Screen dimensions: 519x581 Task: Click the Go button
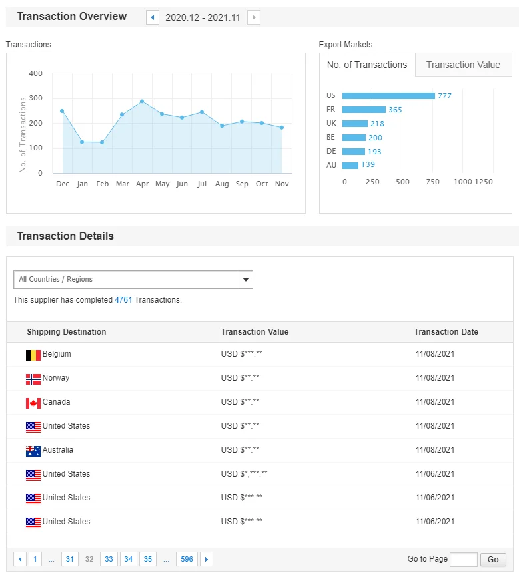tap(493, 560)
